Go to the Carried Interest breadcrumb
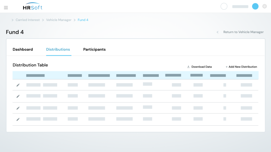Screen dimensions: 271x152 pos(28,20)
